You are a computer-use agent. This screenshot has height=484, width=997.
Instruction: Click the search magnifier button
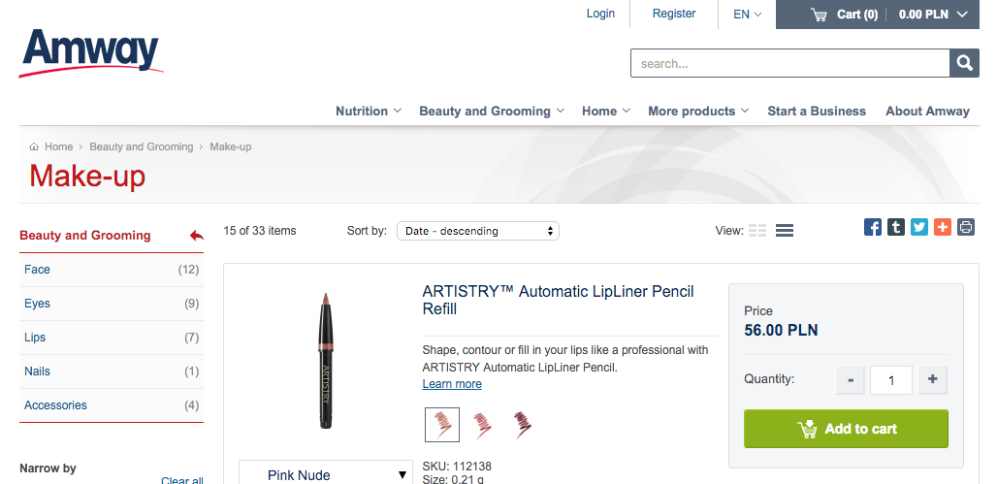[x=965, y=64]
